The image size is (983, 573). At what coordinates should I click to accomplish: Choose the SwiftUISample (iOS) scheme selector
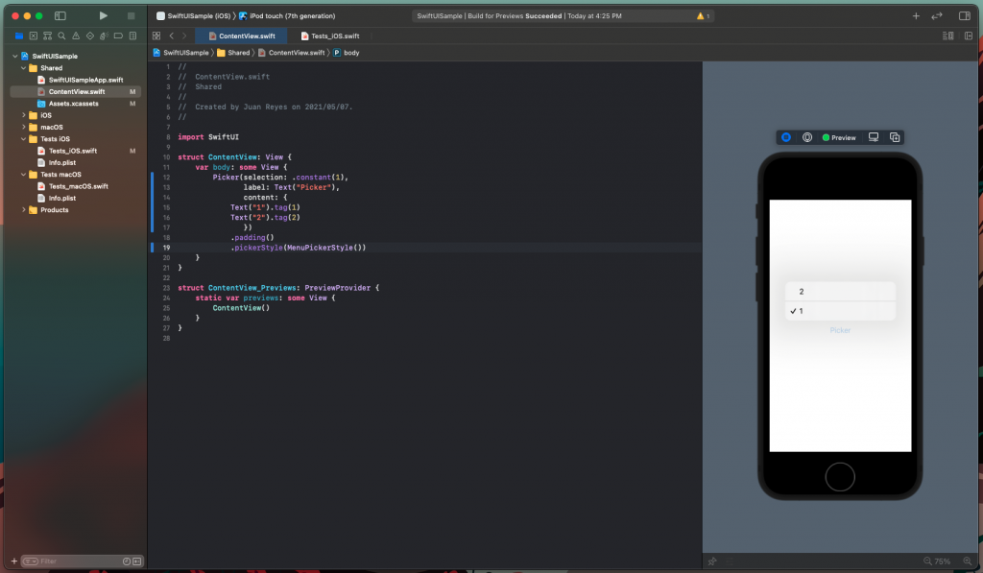pos(194,15)
